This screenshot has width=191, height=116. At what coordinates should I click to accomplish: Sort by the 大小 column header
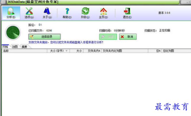(x=77, y=51)
